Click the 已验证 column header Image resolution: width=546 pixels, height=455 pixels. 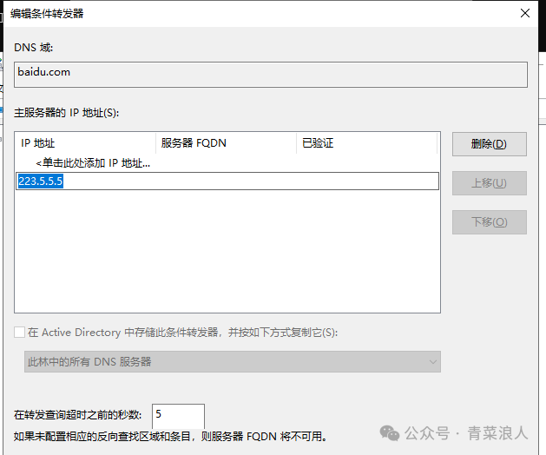[365, 143]
